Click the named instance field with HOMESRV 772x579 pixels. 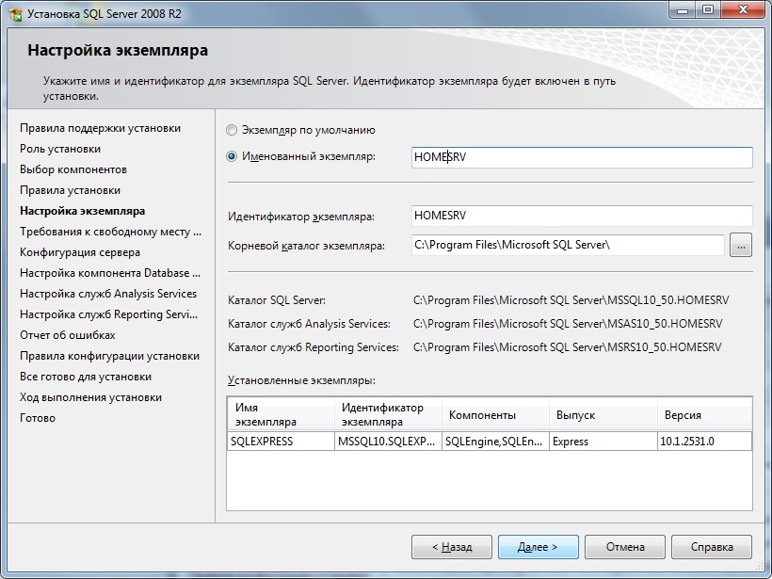click(x=582, y=157)
